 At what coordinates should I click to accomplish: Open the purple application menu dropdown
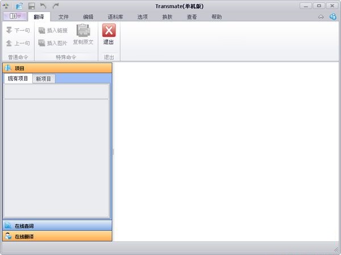pos(14,16)
